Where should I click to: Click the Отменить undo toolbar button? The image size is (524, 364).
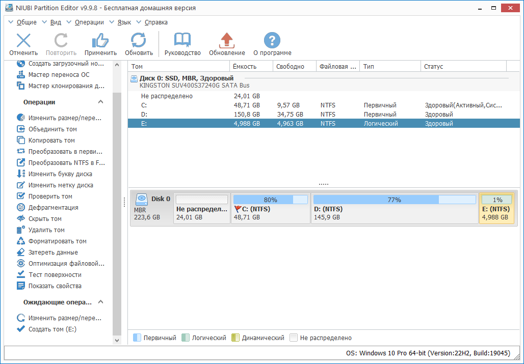click(x=23, y=44)
